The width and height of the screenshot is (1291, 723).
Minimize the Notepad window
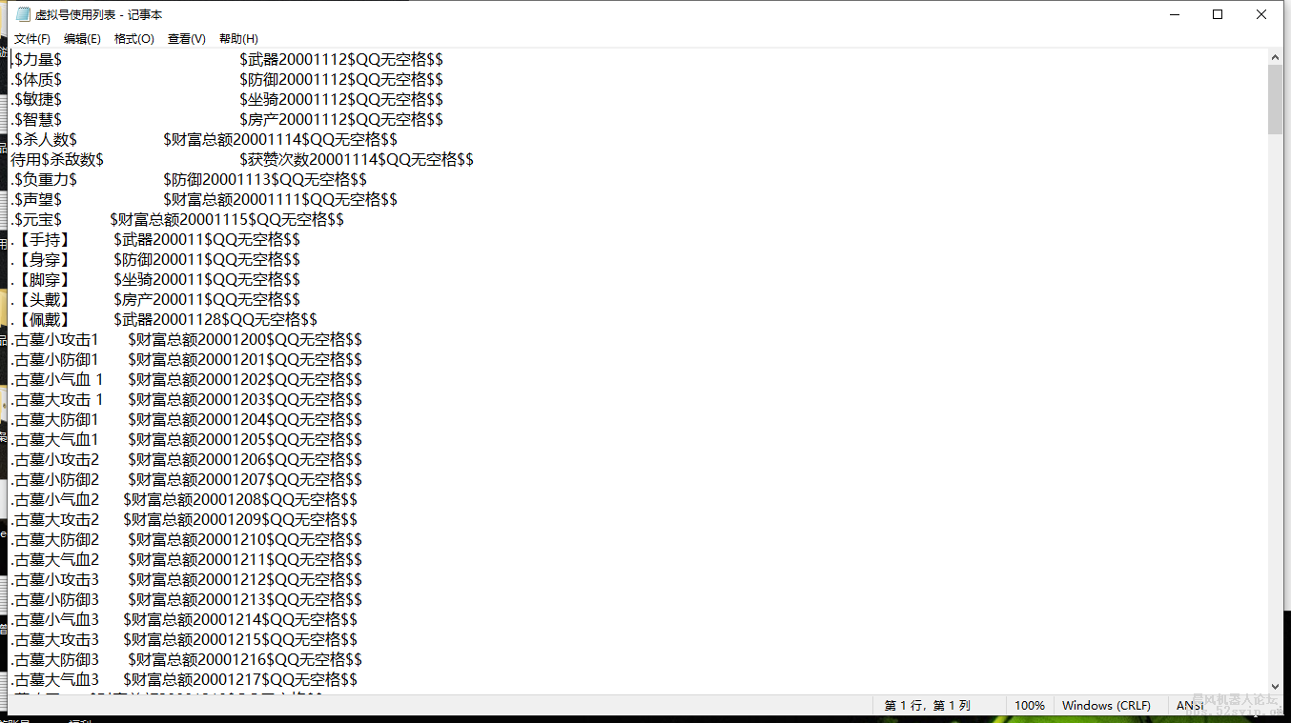point(1174,14)
